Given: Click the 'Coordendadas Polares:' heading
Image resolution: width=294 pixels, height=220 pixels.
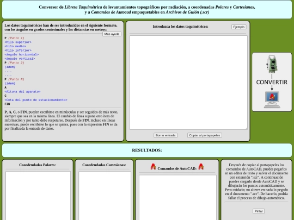Looking at the screenshot, I should click(38, 165).
